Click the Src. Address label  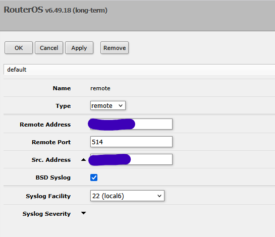click(x=51, y=160)
